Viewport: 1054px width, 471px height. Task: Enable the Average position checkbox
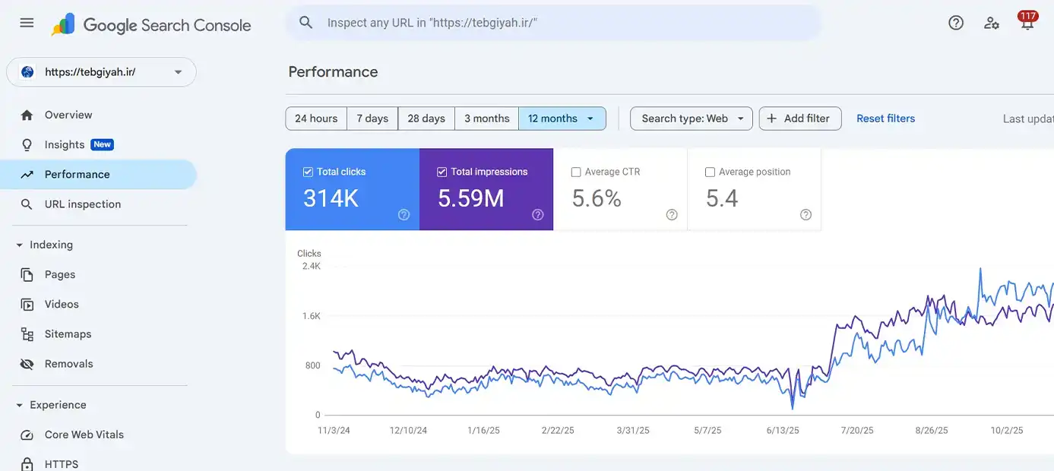click(x=710, y=172)
